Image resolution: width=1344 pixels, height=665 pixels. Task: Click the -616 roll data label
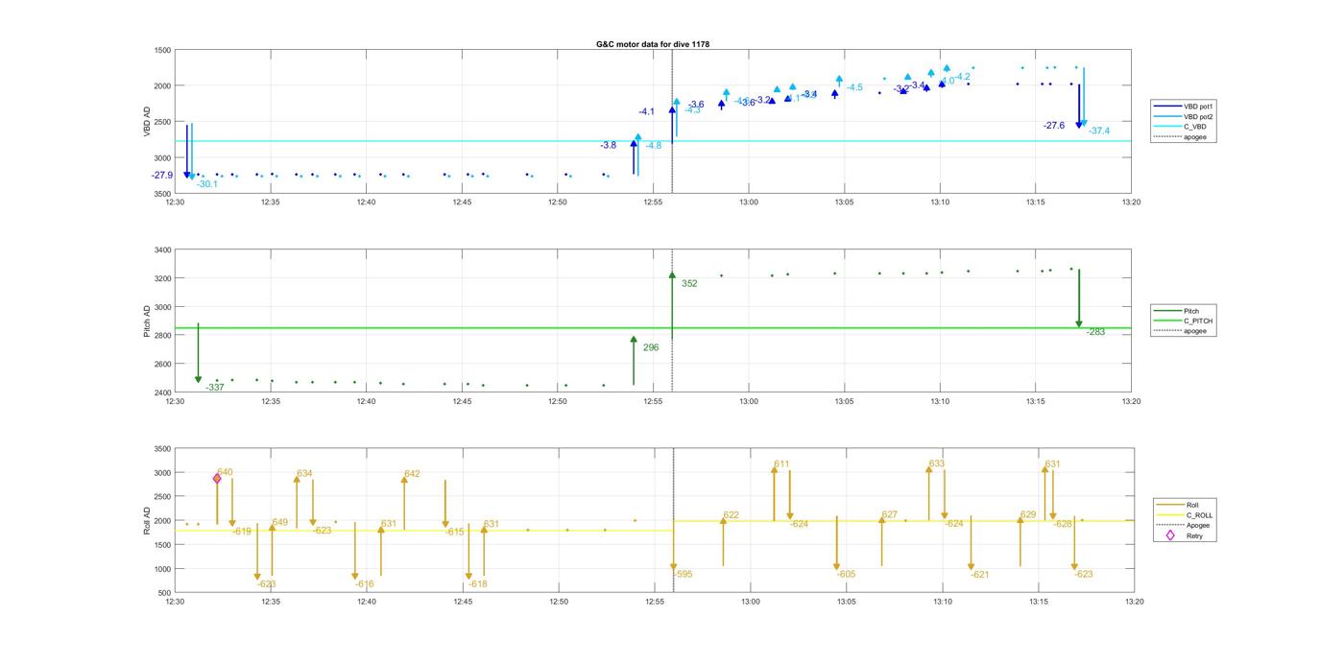click(x=365, y=584)
